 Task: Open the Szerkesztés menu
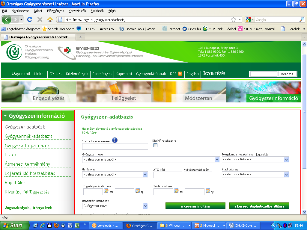[21, 11]
